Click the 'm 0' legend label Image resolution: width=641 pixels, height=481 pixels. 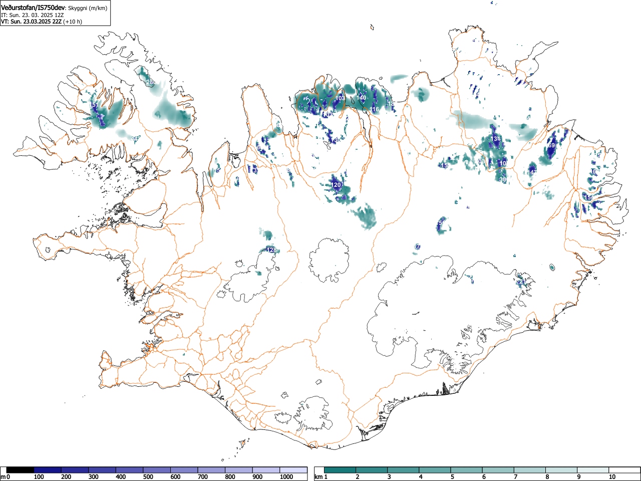[6, 477]
